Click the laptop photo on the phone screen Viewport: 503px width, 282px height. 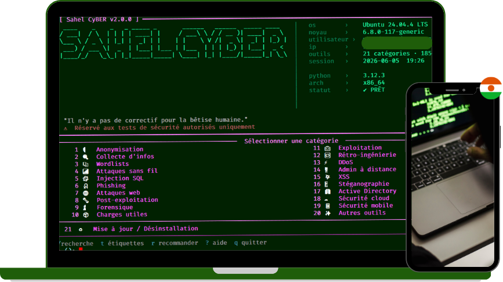[x=453, y=177]
